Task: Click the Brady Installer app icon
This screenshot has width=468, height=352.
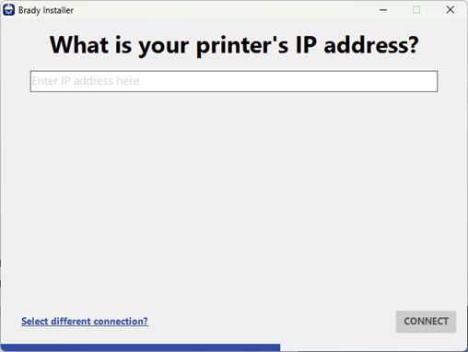Action: (8, 10)
